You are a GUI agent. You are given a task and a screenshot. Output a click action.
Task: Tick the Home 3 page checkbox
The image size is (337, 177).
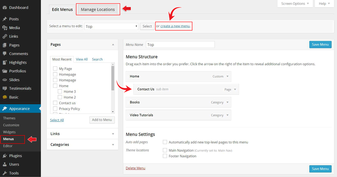point(60,91)
